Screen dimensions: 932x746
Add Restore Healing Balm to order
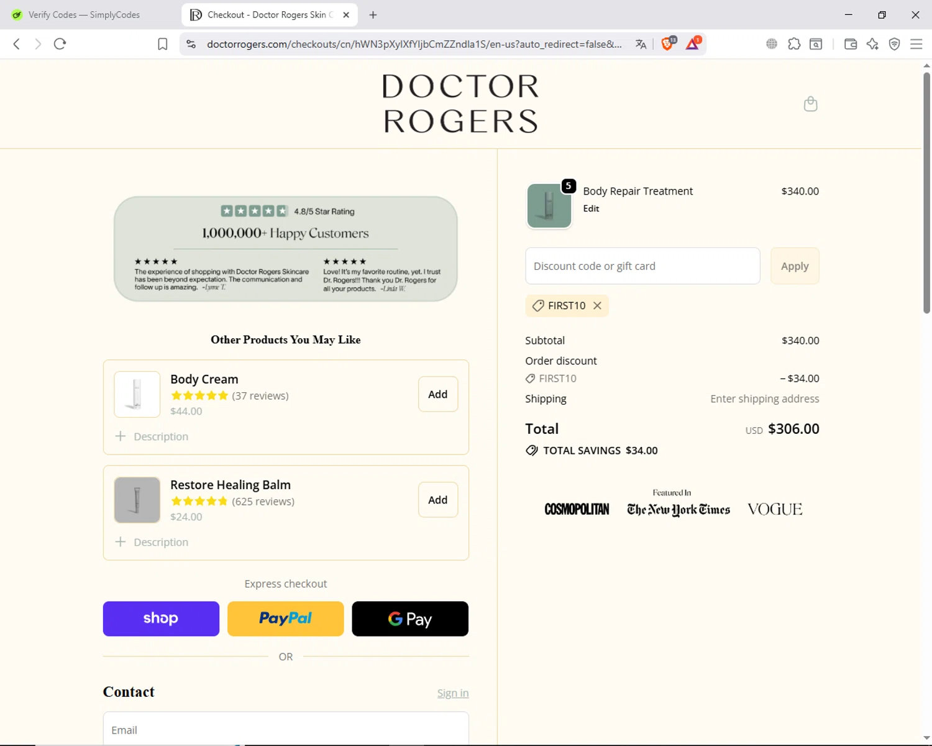[438, 500]
